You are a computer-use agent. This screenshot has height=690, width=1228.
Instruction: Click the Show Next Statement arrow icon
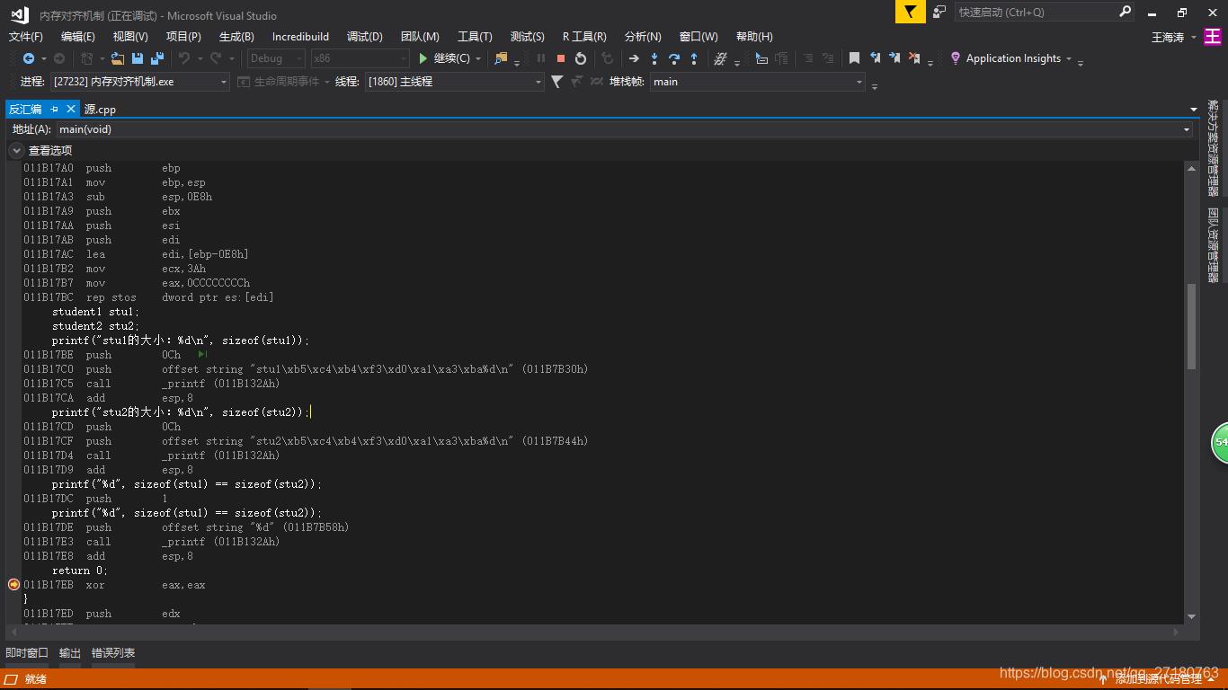coord(634,58)
